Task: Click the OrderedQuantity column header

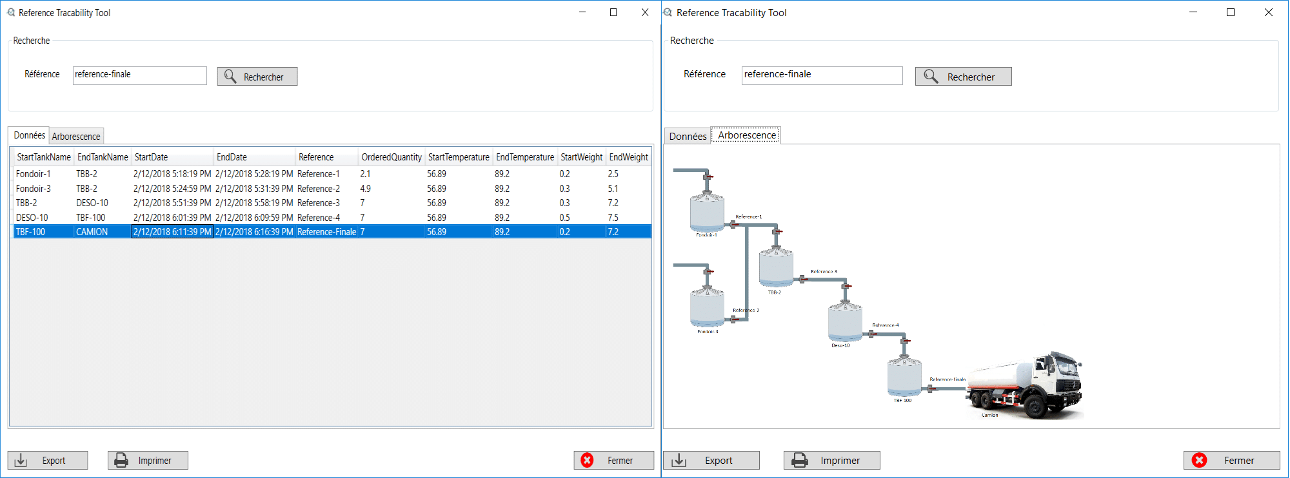Action: (x=391, y=157)
